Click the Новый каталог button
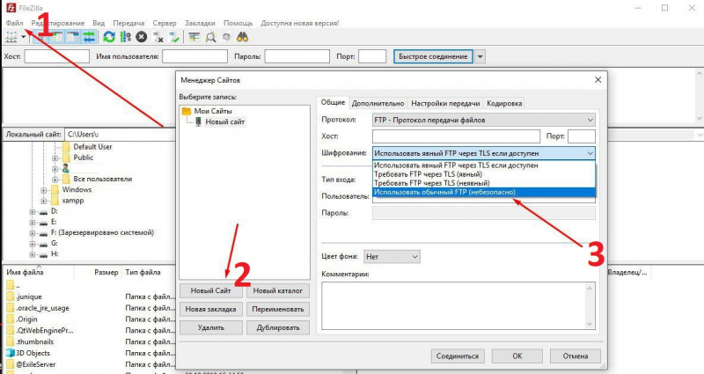This screenshot has width=704, height=374. pyautogui.click(x=278, y=290)
